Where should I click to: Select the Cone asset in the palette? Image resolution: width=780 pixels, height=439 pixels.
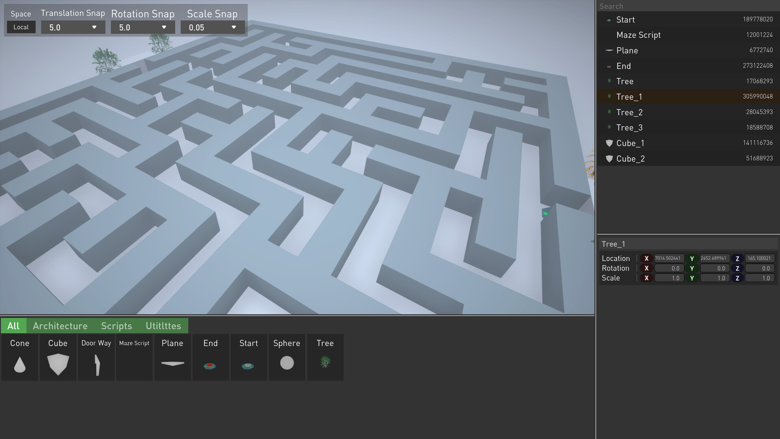19,358
